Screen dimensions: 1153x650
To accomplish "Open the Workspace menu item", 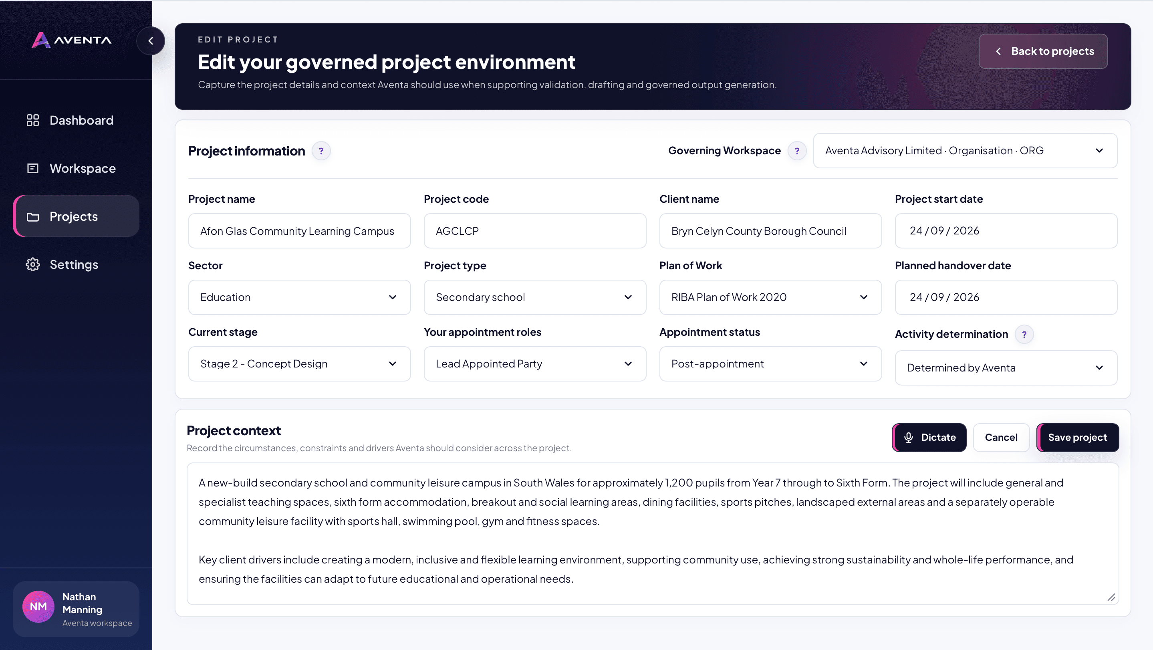I will pos(76,168).
